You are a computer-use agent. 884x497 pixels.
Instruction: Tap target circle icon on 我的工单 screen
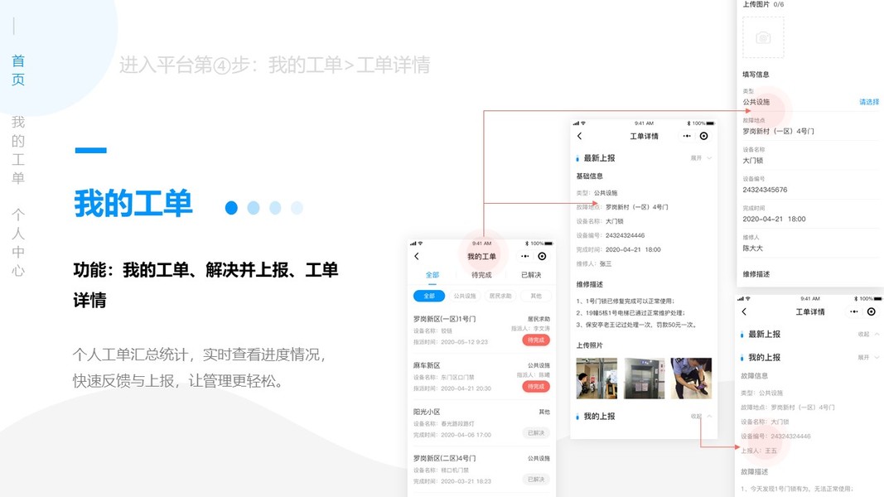pos(542,257)
